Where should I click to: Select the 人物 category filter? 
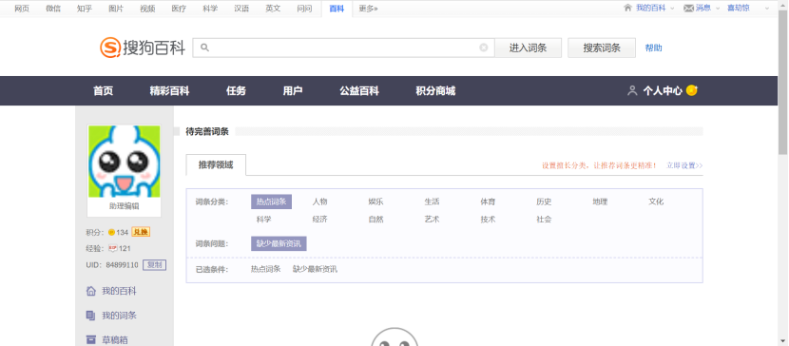tap(319, 202)
